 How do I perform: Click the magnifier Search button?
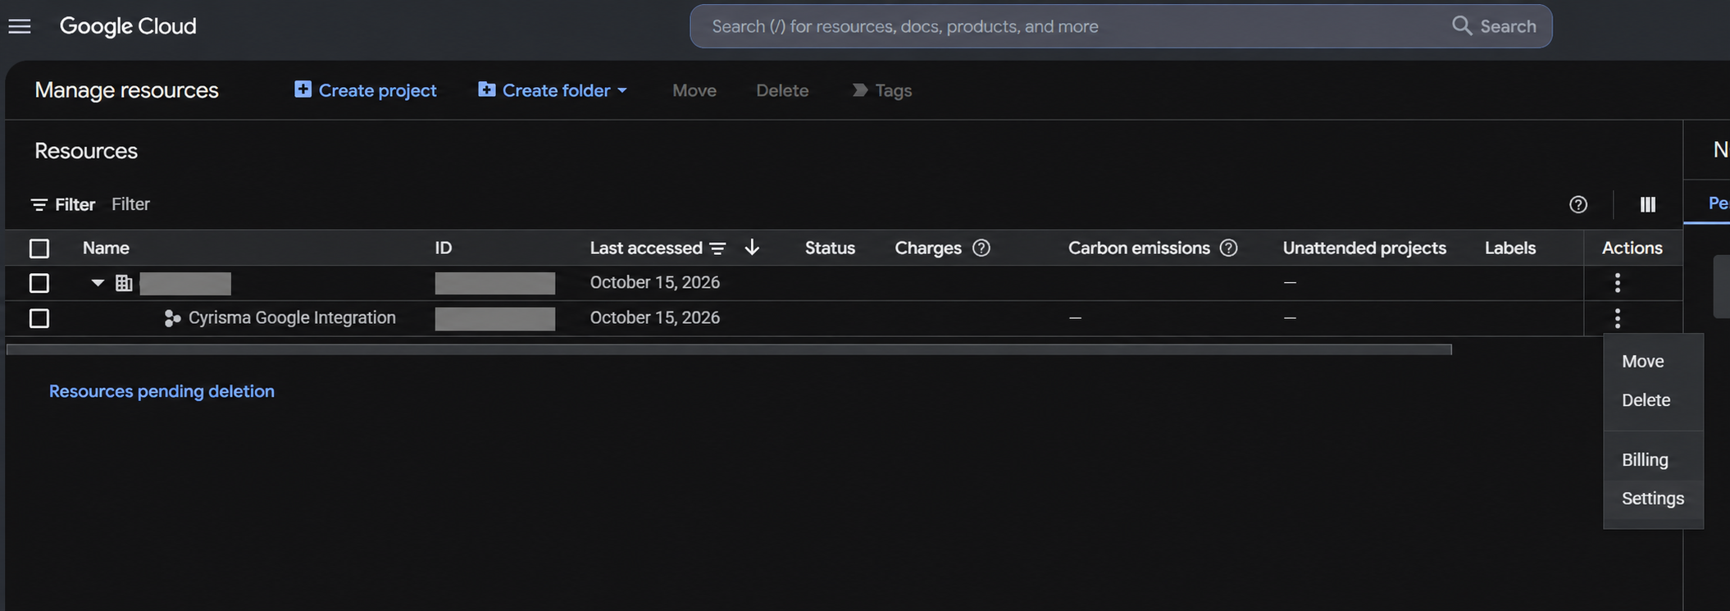coord(1494,26)
